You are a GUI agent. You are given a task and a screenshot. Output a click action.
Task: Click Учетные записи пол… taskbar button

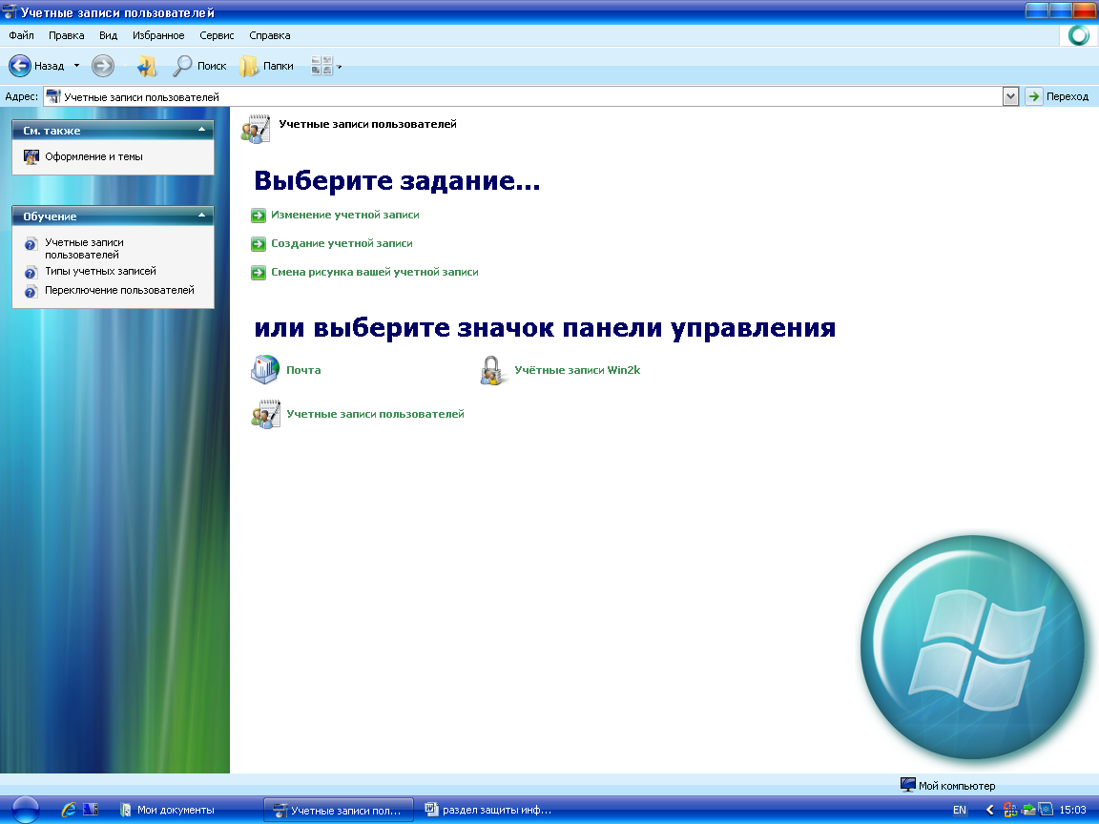click(x=339, y=810)
